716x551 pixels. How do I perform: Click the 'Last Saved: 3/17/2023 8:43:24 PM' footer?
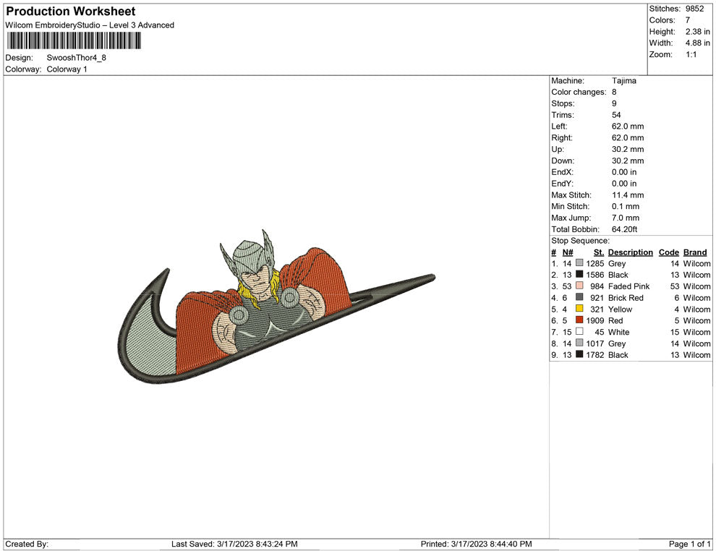234,544
